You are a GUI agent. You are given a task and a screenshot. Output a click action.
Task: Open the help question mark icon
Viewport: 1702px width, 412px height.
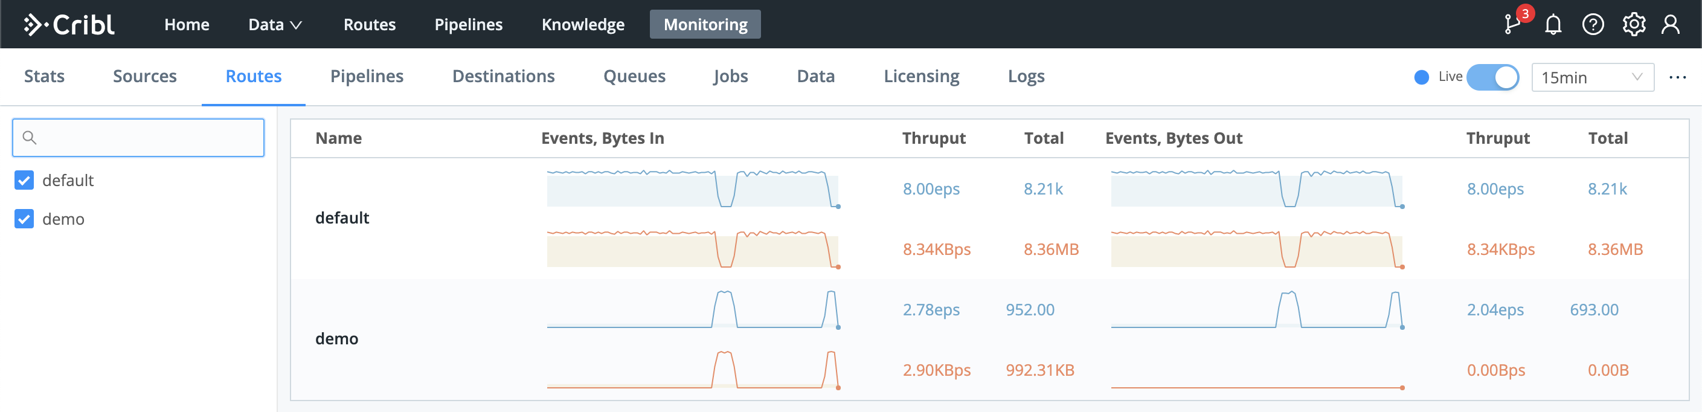pyautogui.click(x=1593, y=25)
